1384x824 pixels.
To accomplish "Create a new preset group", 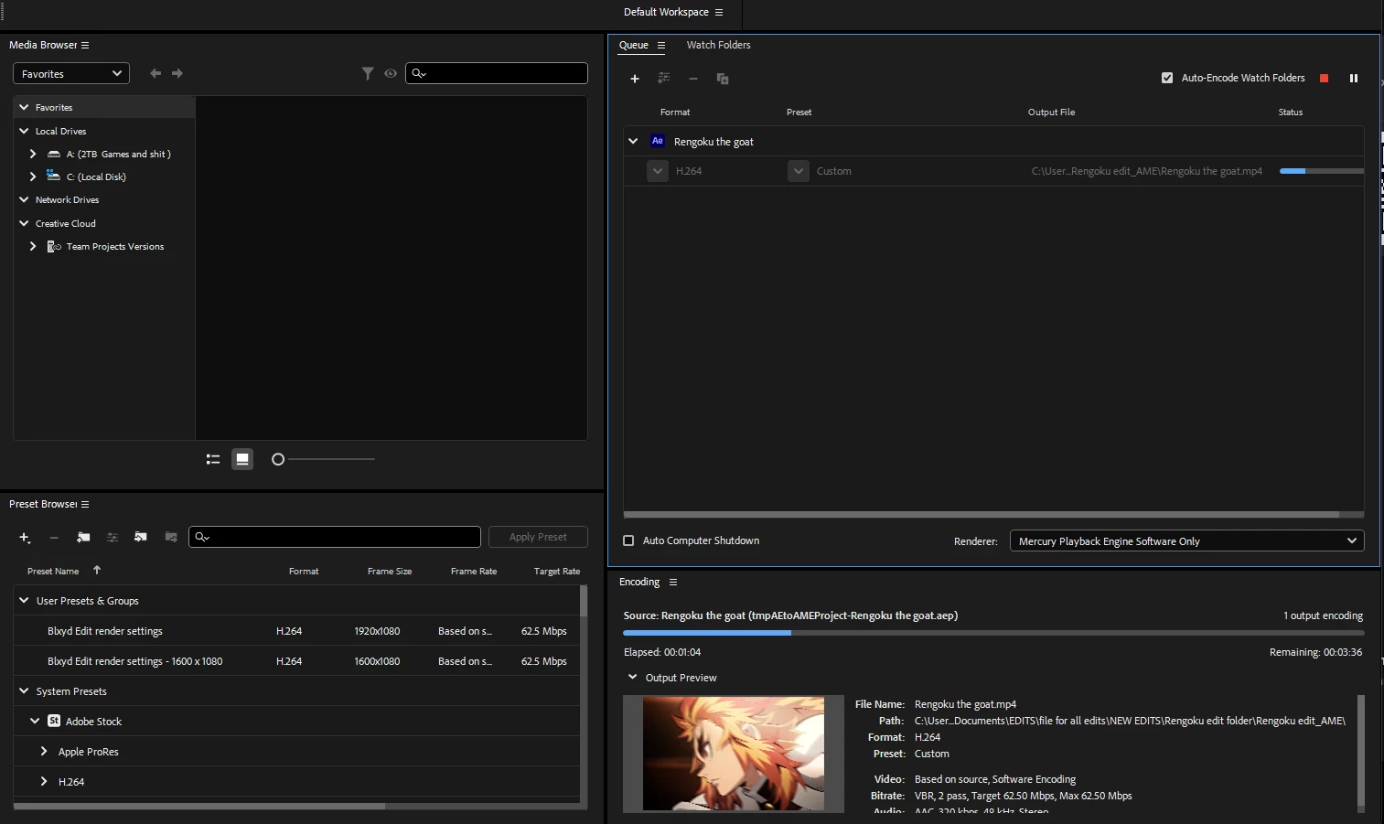I will click(83, 537).
